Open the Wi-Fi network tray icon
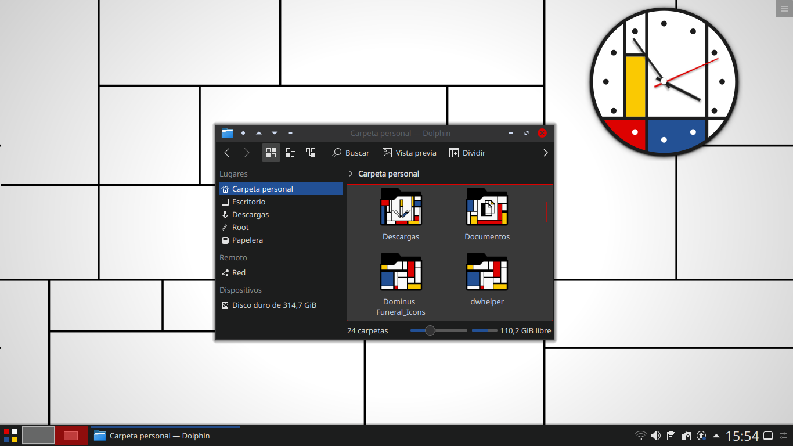The height and width of the screenshot is (446, 793). 641,436
